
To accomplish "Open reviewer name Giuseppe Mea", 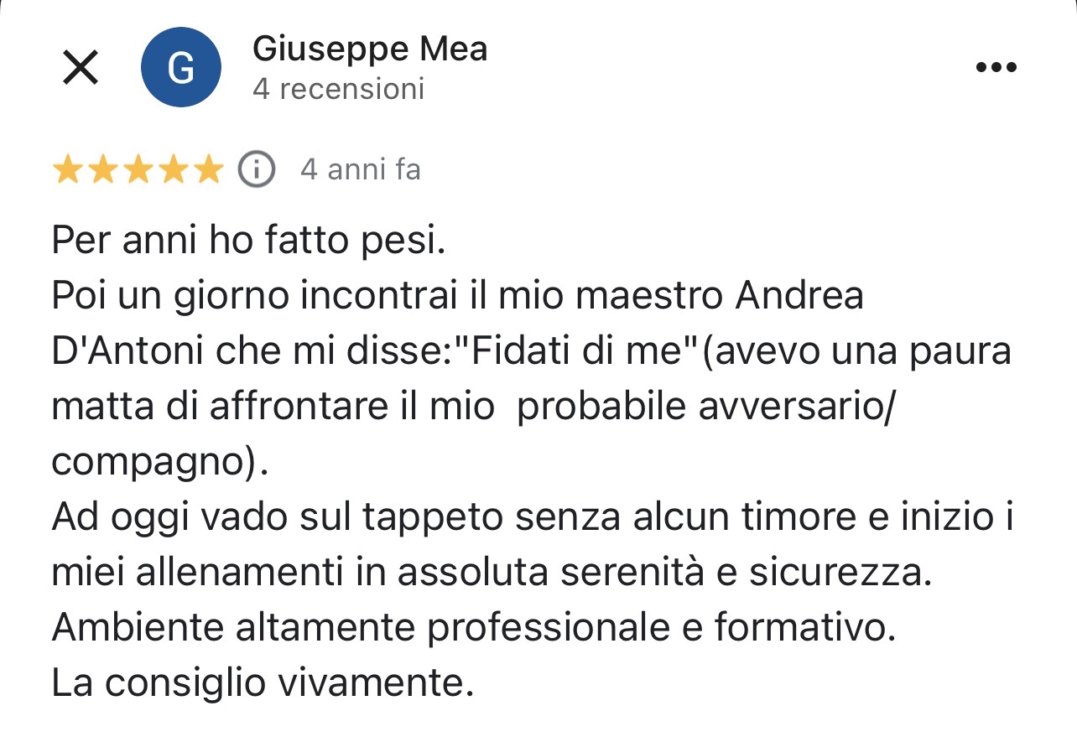I will [x=369, y=50].
